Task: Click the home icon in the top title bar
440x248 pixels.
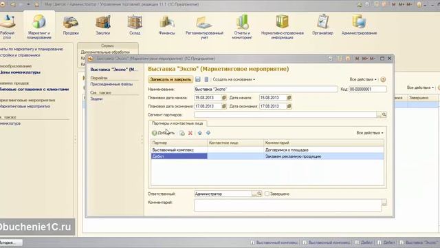Action: pyautogui.click(x=36, y=5)
